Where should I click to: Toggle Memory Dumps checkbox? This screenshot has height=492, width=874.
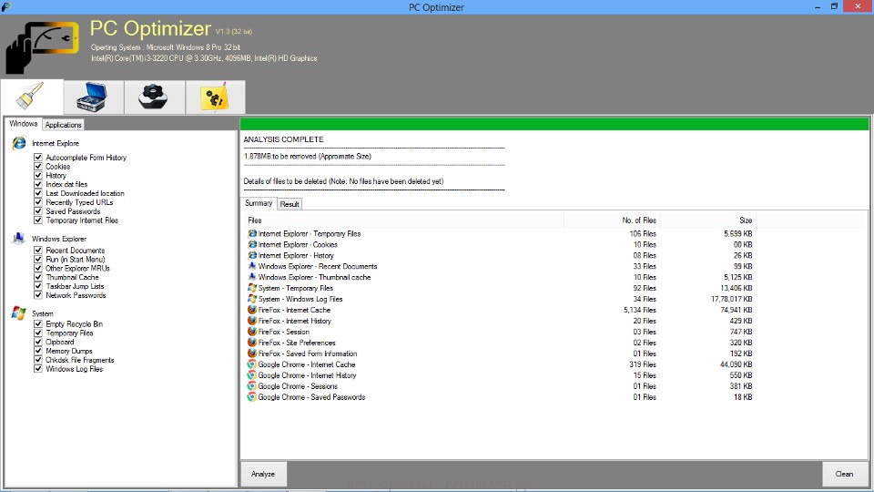tap(38, 351)
